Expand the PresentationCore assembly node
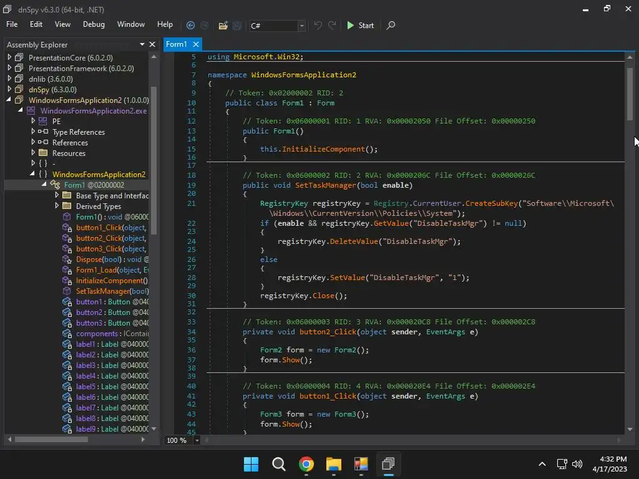Viewport: 639px width, 479px height. point(9,57)
